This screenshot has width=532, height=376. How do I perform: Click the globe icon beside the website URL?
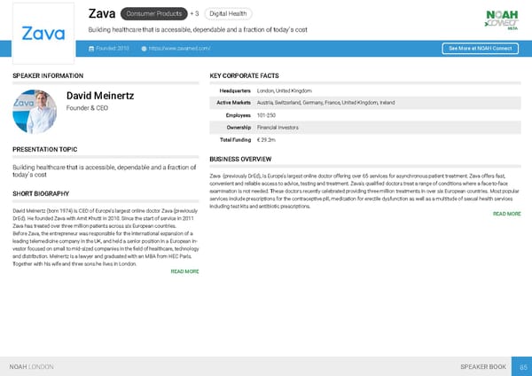[144, 48]
